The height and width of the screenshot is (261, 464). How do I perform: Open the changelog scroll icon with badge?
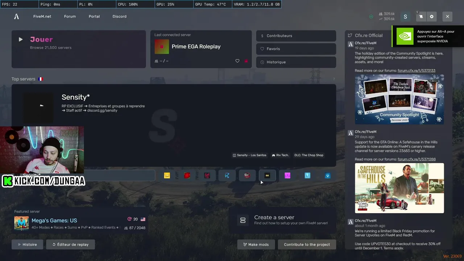coord(421,17)
